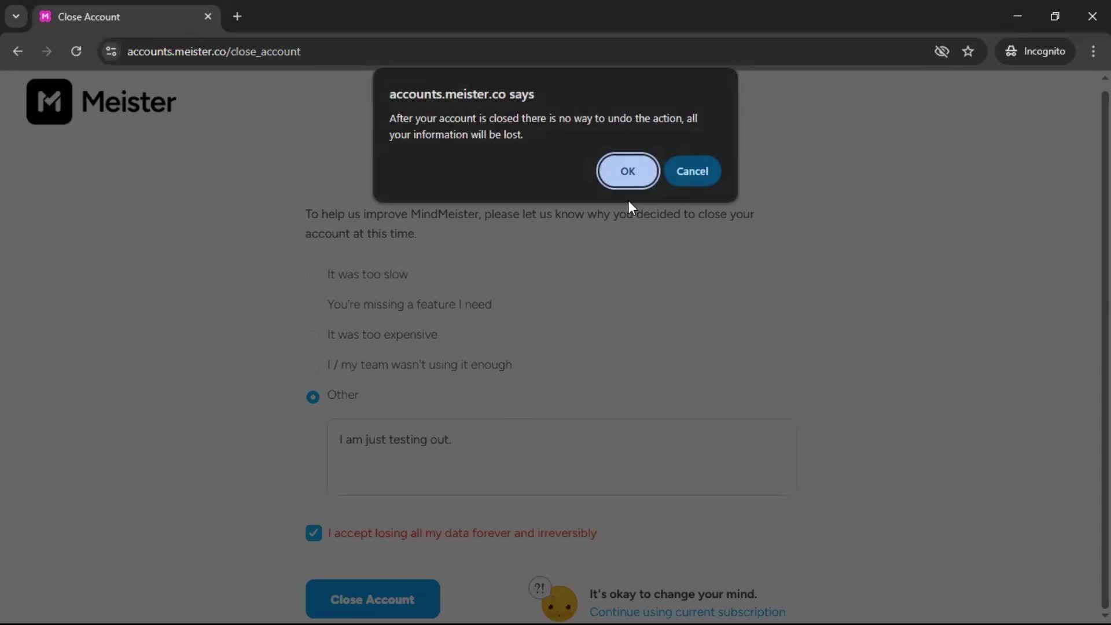Click the 'accounts.meister.co says' dialog title
This screenshot has height=625, width=1111.
(x=461, y=94)
